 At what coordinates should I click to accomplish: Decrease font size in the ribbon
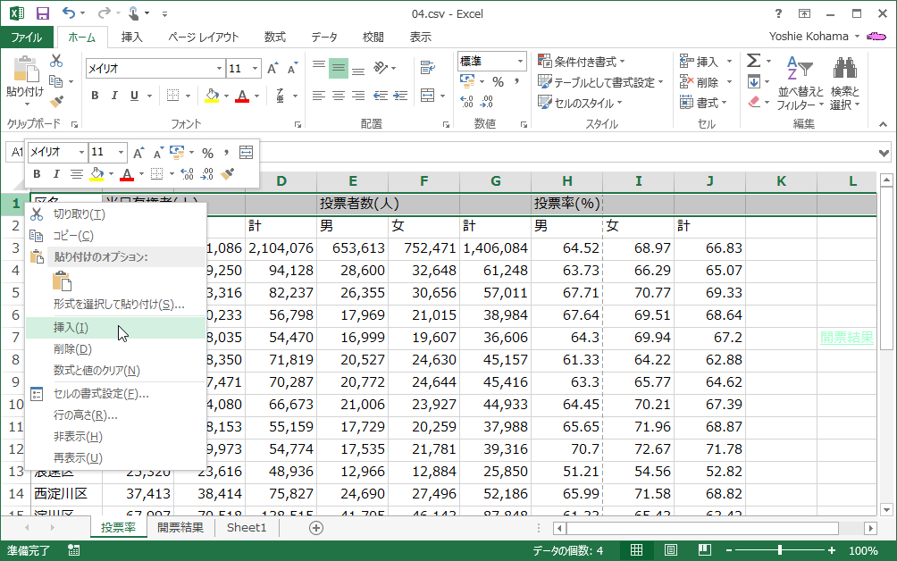[x=292, y=69]
